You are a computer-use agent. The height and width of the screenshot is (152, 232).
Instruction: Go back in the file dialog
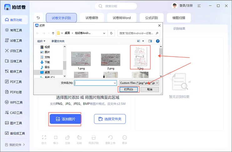coord(38,33)
